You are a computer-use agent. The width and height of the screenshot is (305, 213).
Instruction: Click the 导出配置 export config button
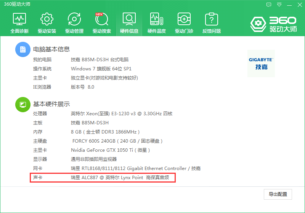(278, 194)
